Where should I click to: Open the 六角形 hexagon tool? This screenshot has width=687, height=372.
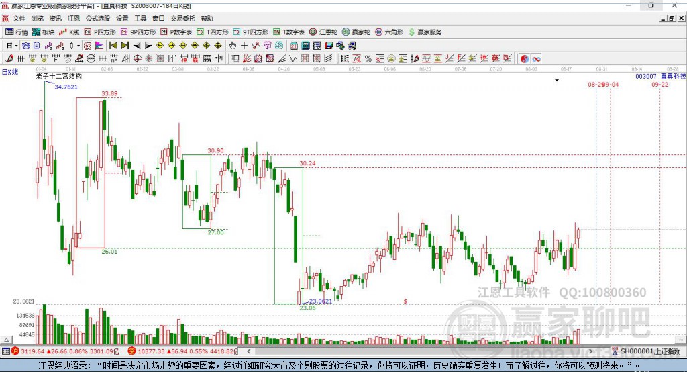tap(389, 32)
